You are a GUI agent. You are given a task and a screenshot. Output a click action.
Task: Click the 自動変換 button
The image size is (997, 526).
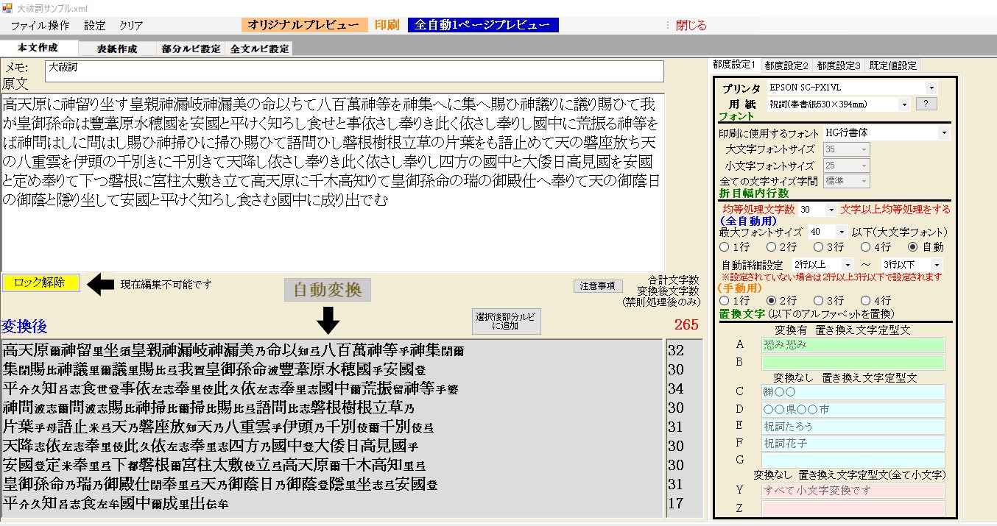pos(328,290)
